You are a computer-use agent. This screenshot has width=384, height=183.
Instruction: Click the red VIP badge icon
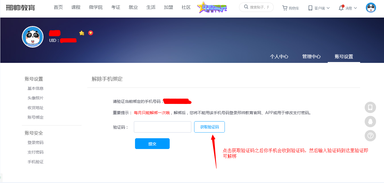[x=91, y=33]
